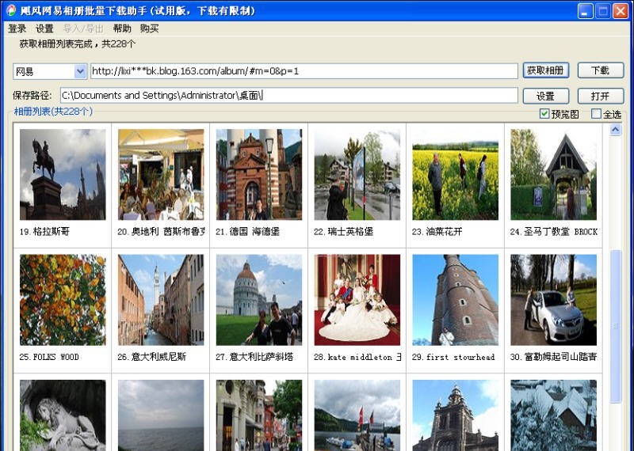Image resolution: width=634 pixels, height=451 pixels.
Task: Select album thumbnail 19. 格拉斯哥
Action: pyautogui.click(x=63, y=174)
